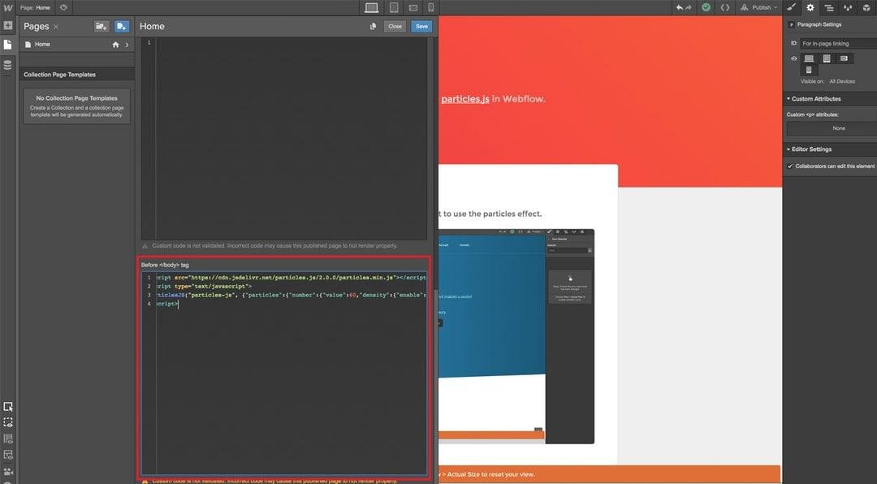Viewport: 877px width, 484px height.
Task: Close the Pages panel
Action: (x=56, y=27)
